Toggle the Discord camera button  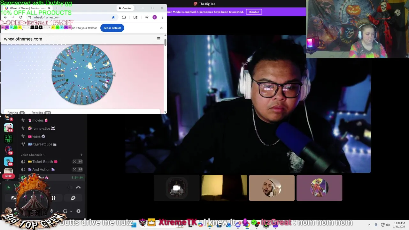tap(14, 198)
